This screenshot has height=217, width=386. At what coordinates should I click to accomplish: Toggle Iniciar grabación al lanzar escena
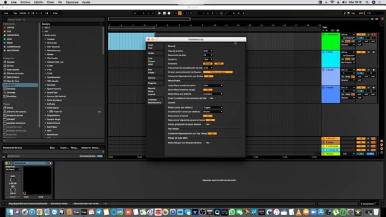[x=207, y=124]
